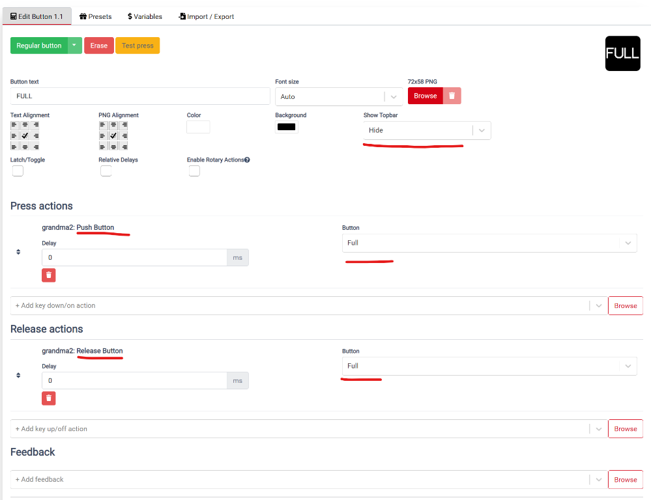Switch to the Presets tab
The width and height of the screenshot is (651, 500).
pos(96,16)
